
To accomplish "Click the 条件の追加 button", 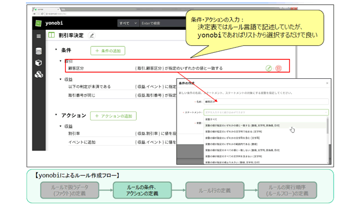I will point(107,51).
